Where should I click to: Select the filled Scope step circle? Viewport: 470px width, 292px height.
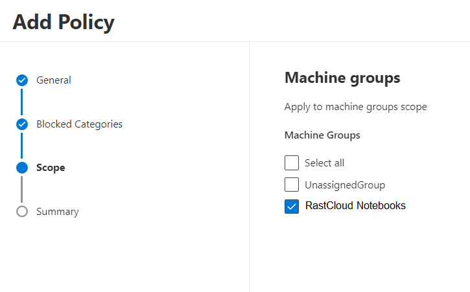[x=22, y=168]
